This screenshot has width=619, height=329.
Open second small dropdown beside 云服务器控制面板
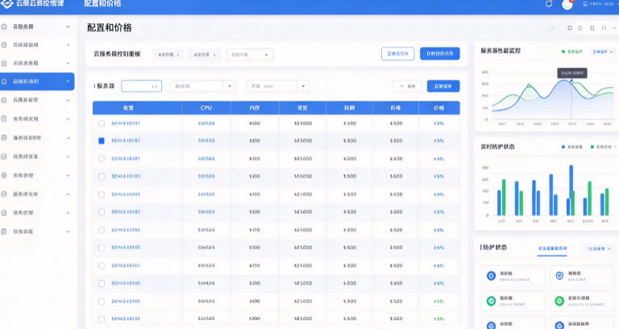tap(204, 55)
